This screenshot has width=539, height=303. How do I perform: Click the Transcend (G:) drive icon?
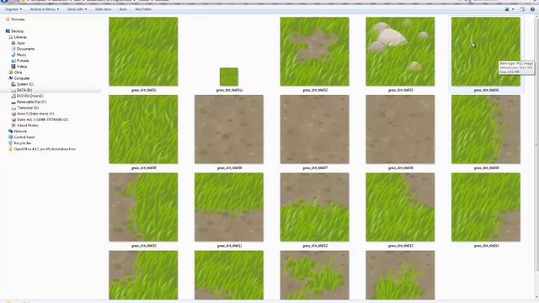pyautogui.click(x=13, y=108)
